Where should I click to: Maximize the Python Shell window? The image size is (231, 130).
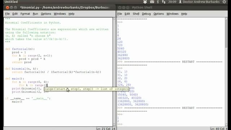127,7
